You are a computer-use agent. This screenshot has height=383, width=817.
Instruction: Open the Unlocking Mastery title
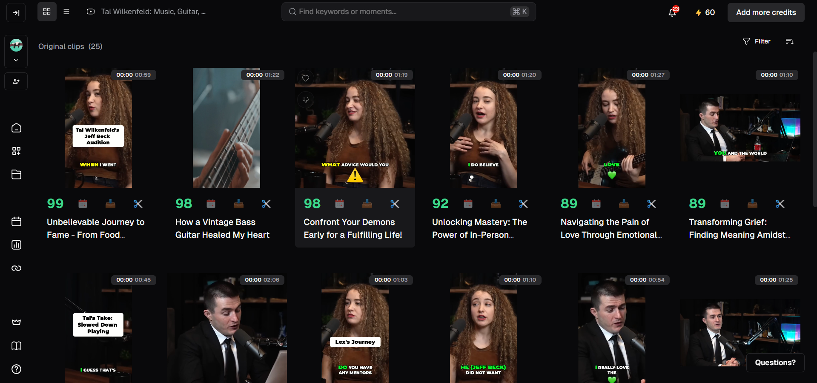(x=480, y=228)
